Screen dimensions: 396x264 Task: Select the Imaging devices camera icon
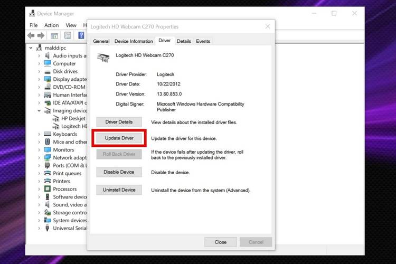[x=48, y=110]
